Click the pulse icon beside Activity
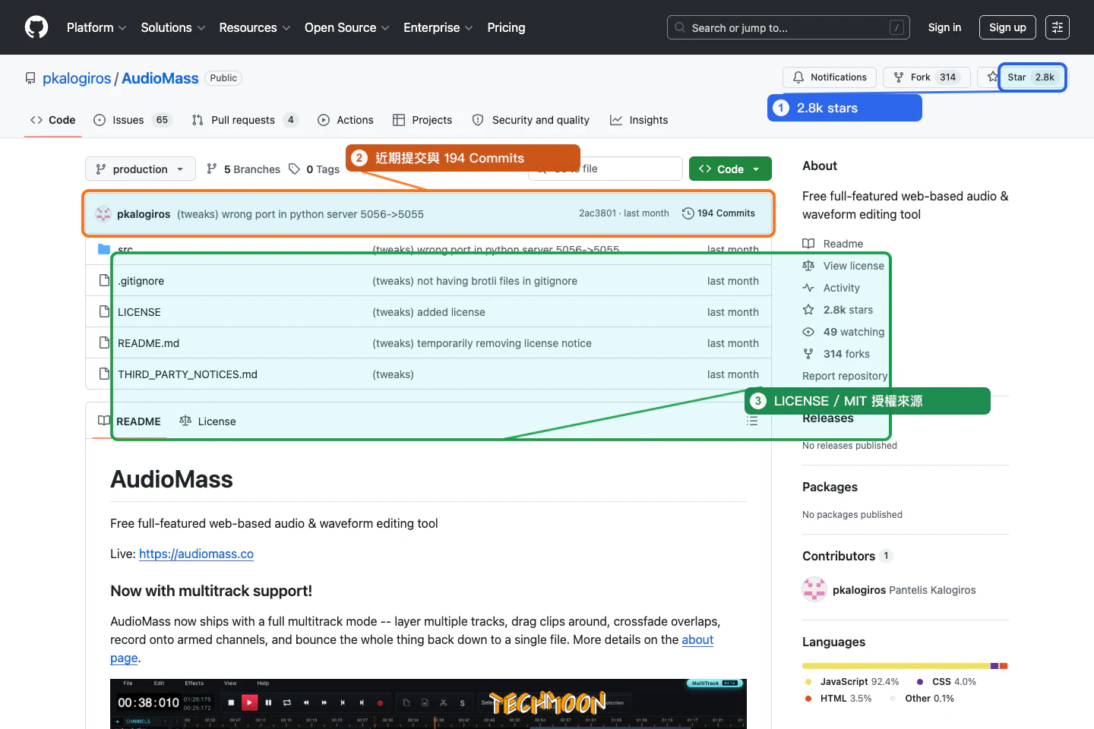 [808, 288]
